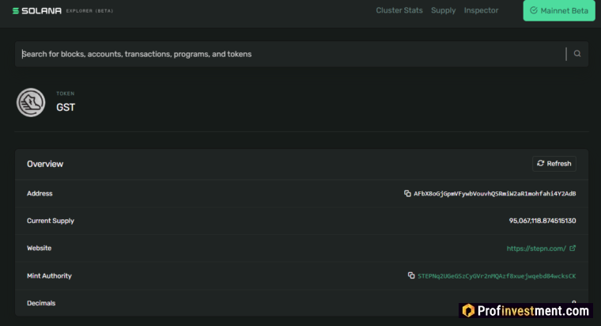Copy the Mint Authority address via copy icon
The width and height of the screenshot is (601, 326).
coord(411,276)
